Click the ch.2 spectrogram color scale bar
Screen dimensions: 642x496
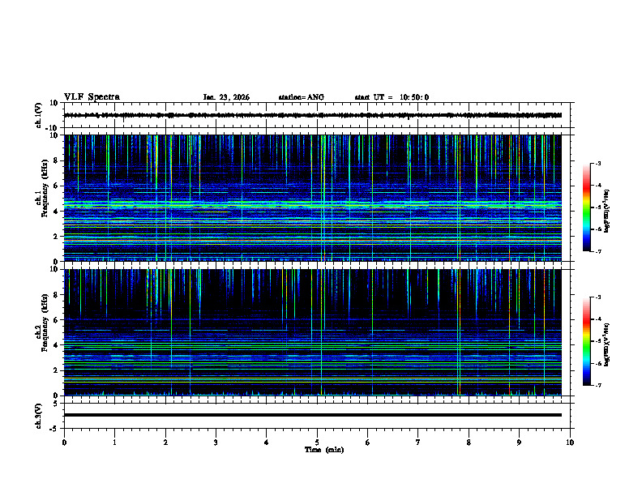587,341
